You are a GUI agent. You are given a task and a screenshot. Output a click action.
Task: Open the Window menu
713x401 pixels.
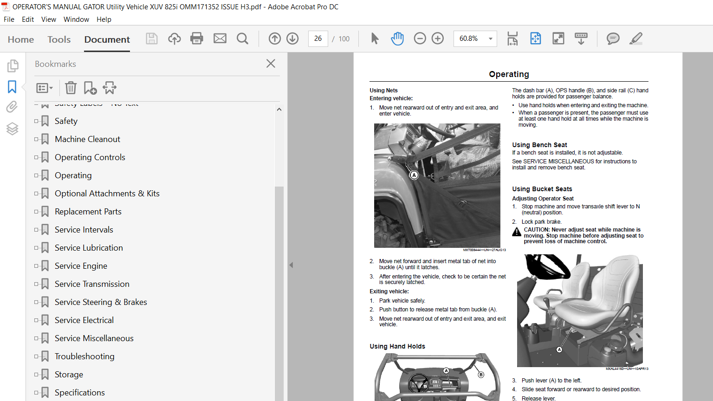76,19
